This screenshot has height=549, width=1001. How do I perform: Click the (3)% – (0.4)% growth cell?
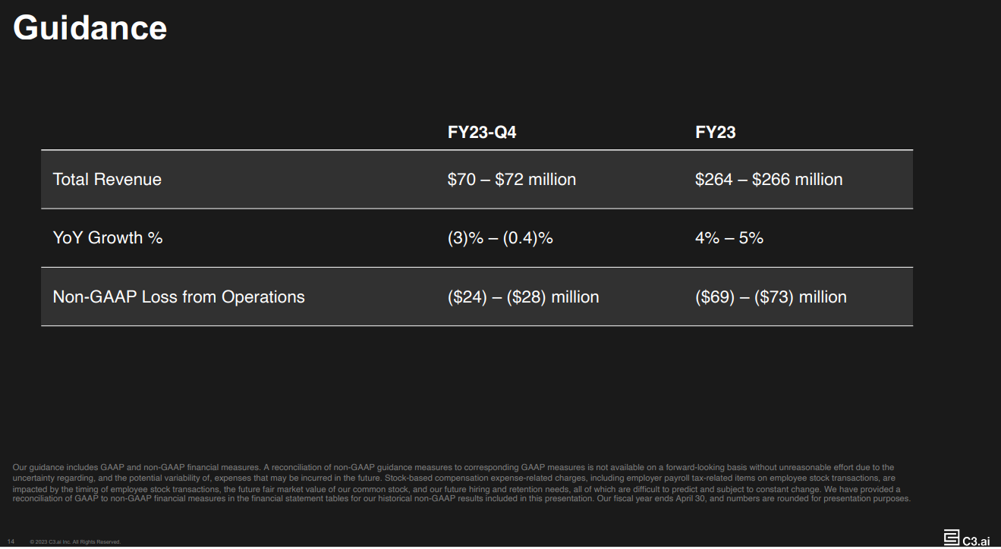point(500,238)
